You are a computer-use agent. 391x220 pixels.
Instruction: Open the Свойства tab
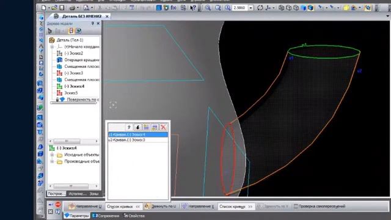[x=134, y=216]
